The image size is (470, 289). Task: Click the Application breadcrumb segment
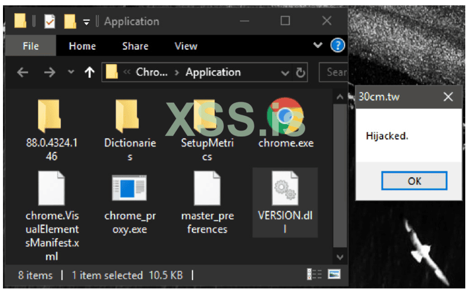coord(213,72)
